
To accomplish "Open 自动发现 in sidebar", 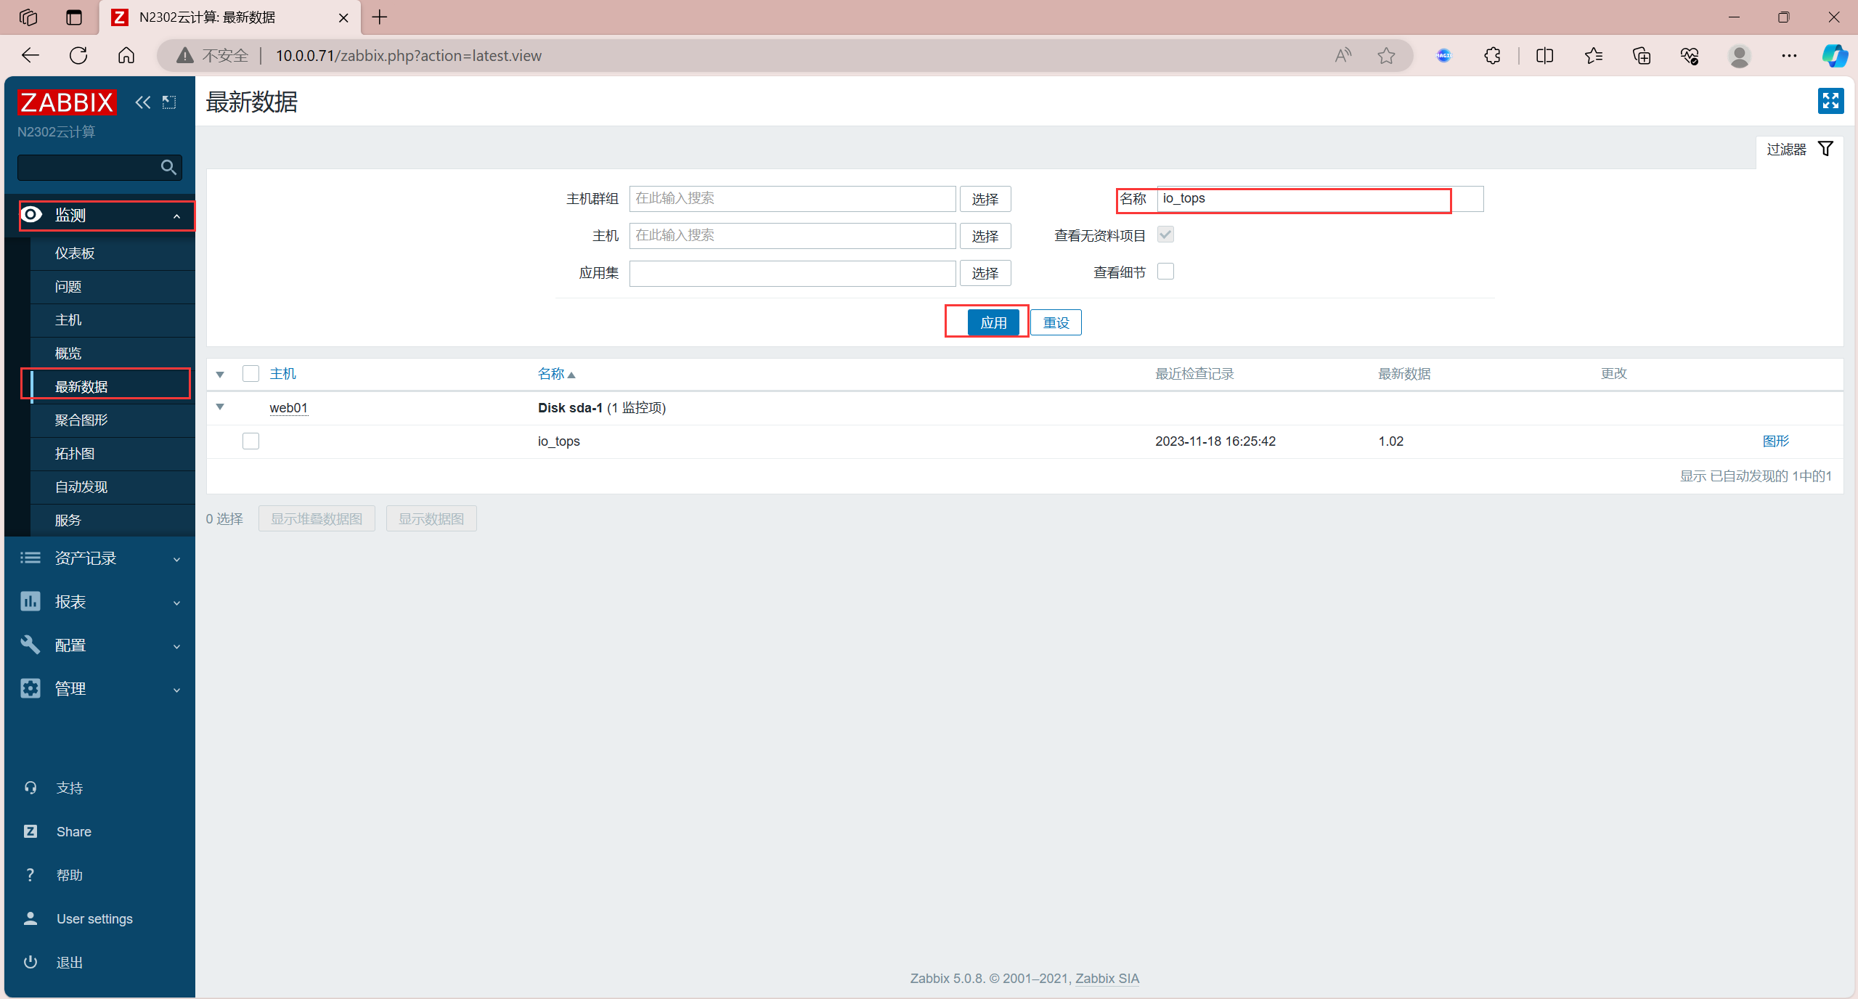I will click(x=113, y=487).
